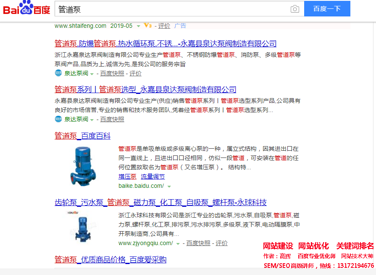Click 泉达泵阀 site icon under second result
This screenshot has height=275, width=376.
58,119
